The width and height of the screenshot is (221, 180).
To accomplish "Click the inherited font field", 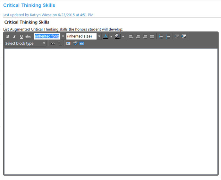I will point(47,36).
